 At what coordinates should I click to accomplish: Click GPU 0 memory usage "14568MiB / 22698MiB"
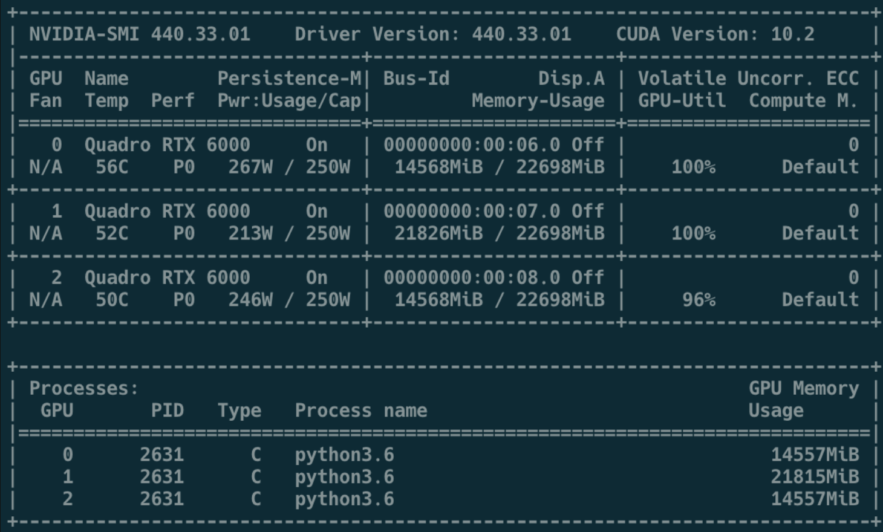500,167
